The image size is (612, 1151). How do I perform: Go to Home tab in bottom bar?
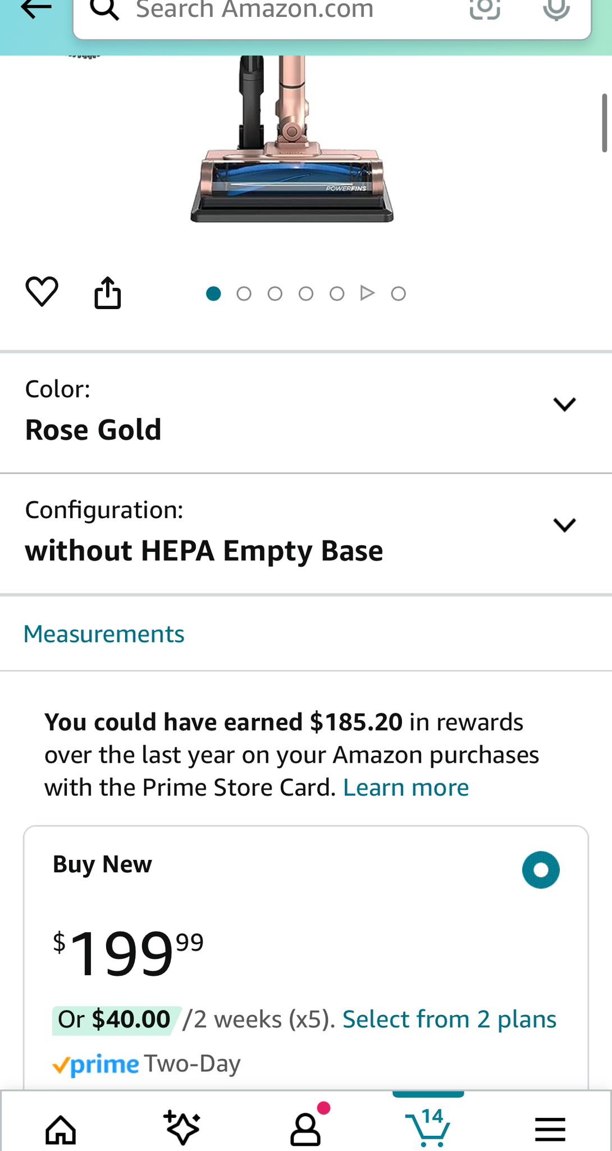pyautogui.click(x=61, y=1130)
